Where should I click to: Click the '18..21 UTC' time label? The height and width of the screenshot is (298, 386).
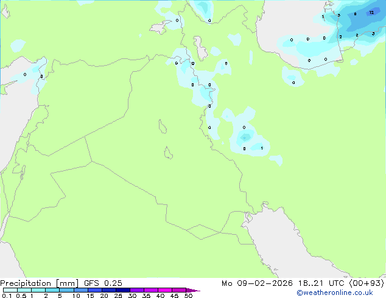pos(321,283)
